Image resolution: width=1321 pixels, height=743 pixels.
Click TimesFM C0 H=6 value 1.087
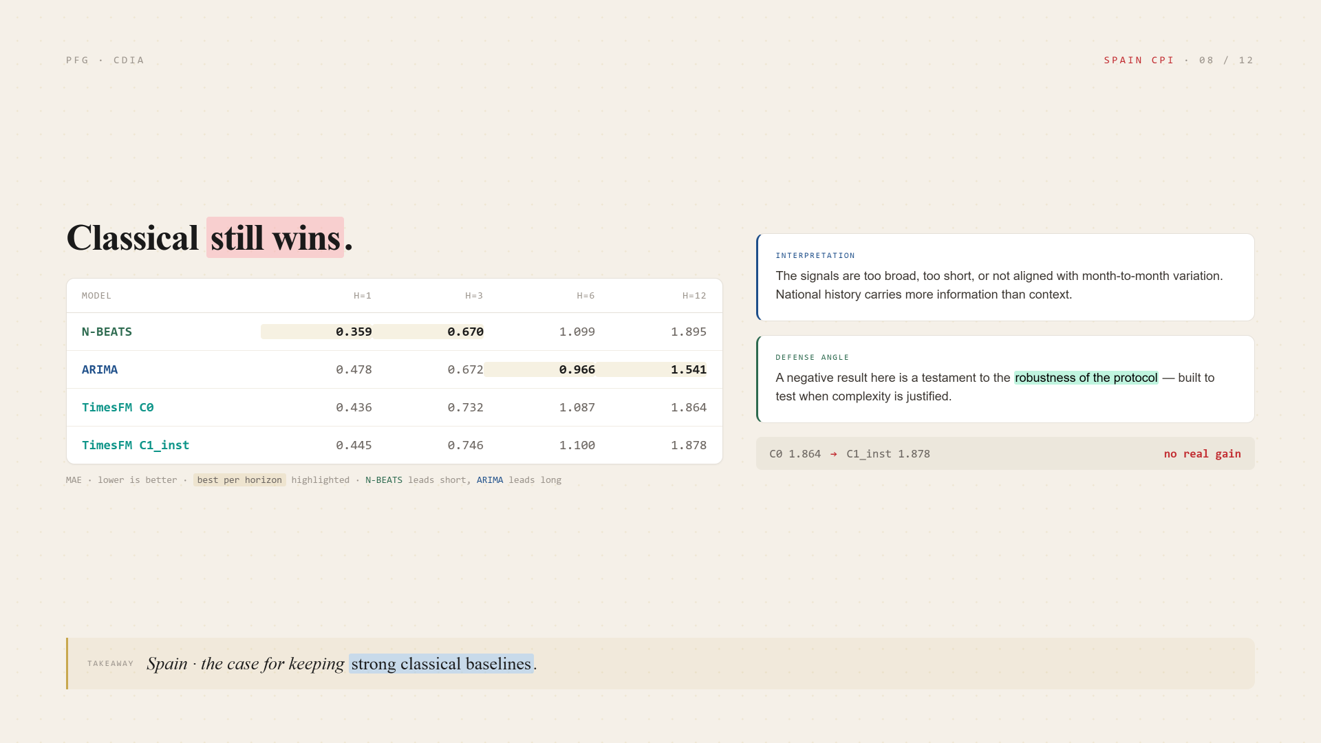(x=577, y=407)
